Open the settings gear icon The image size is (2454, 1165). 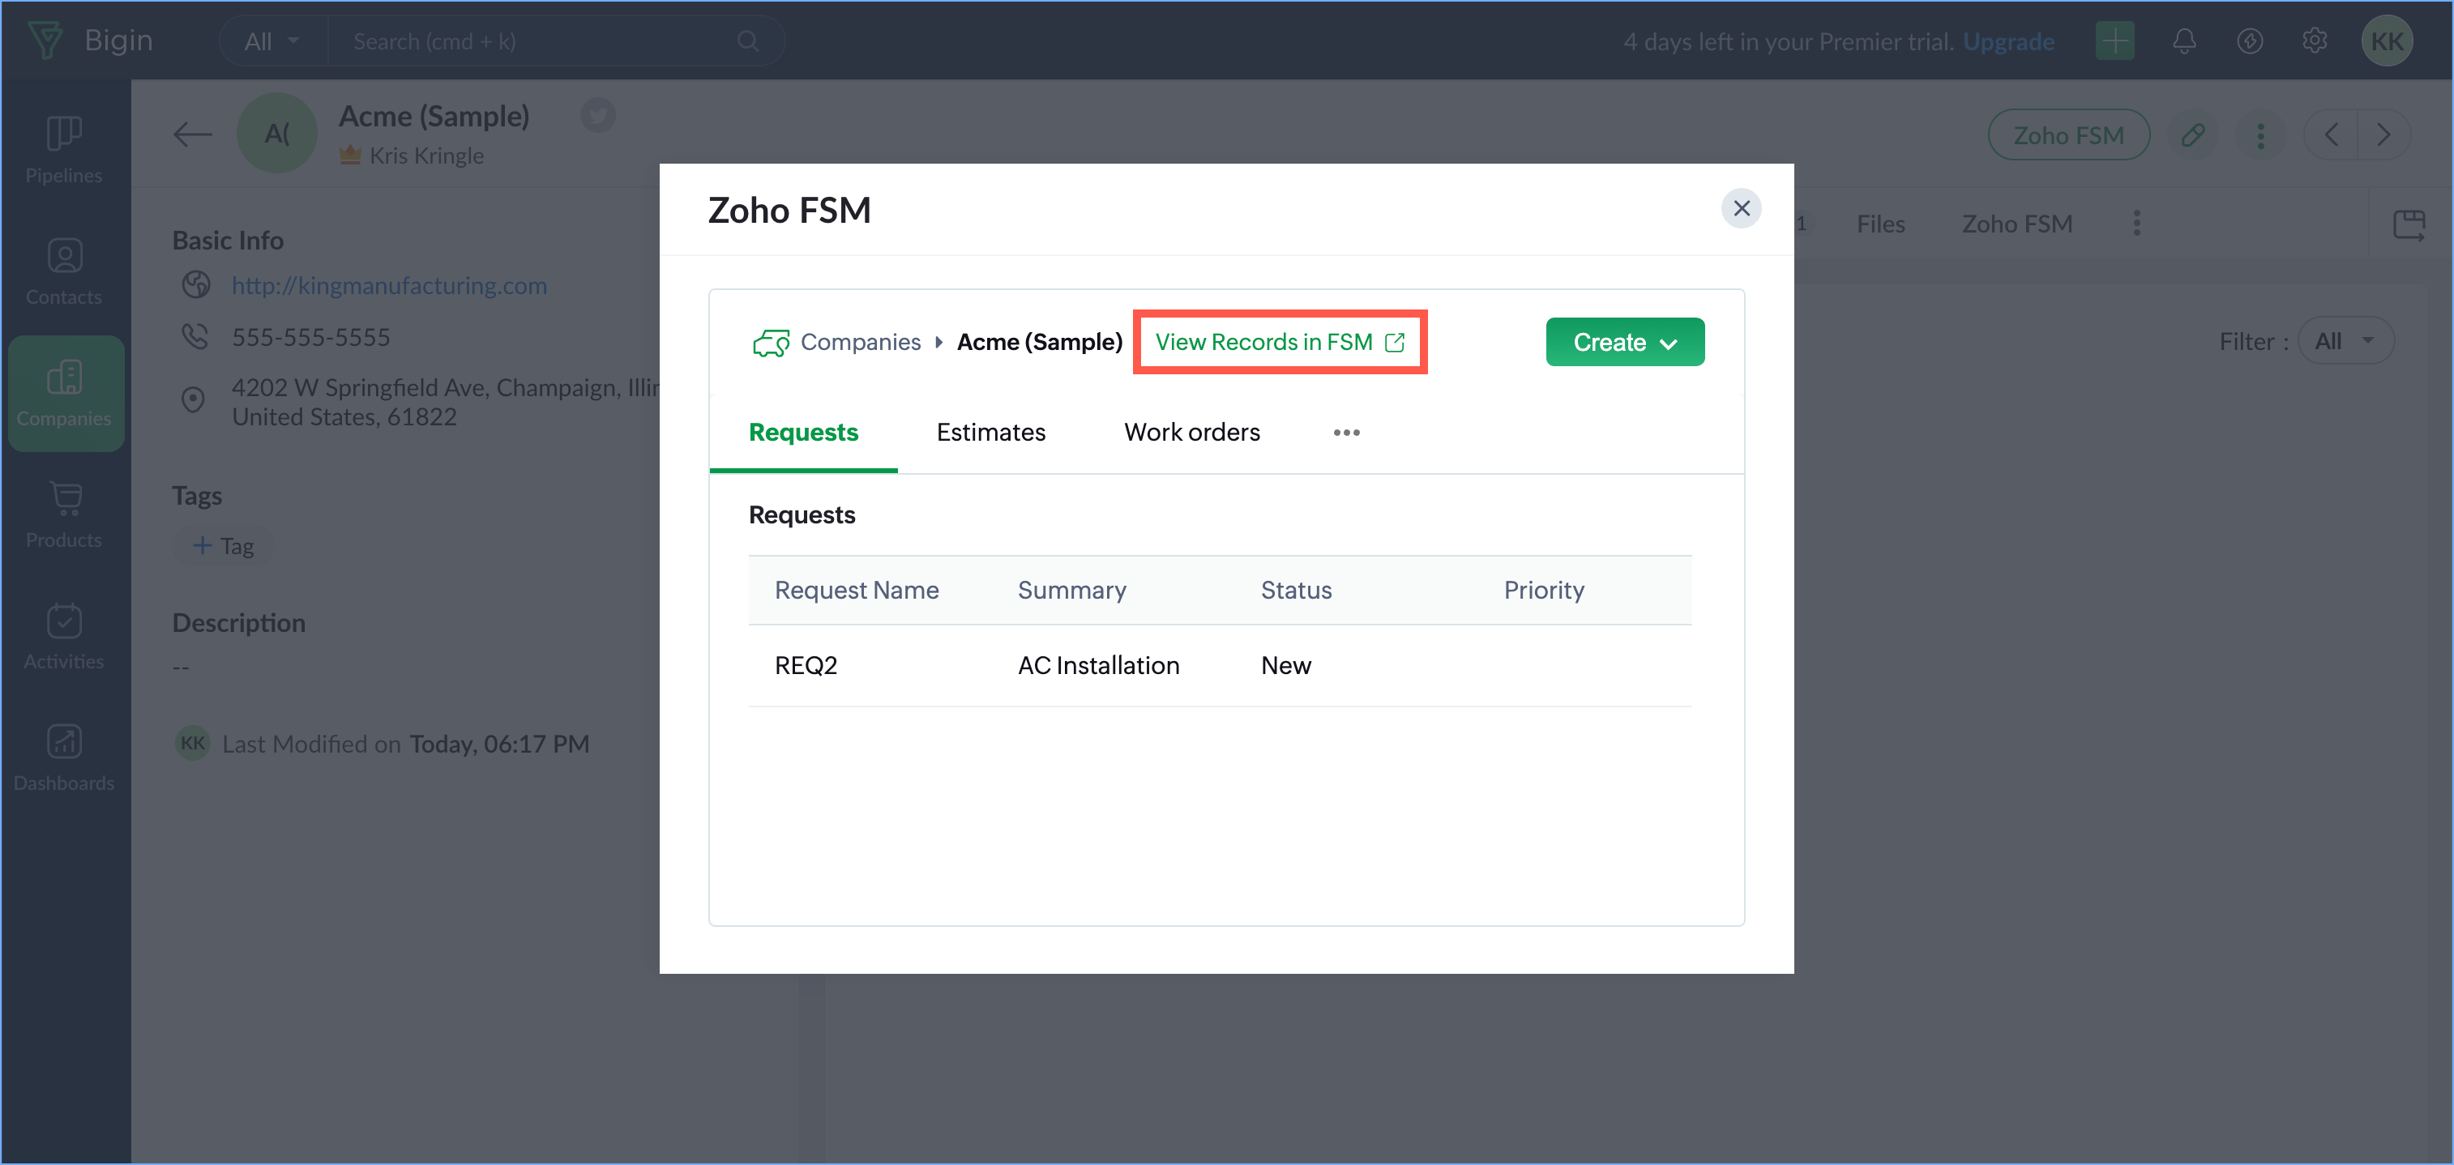[2315, 41]
